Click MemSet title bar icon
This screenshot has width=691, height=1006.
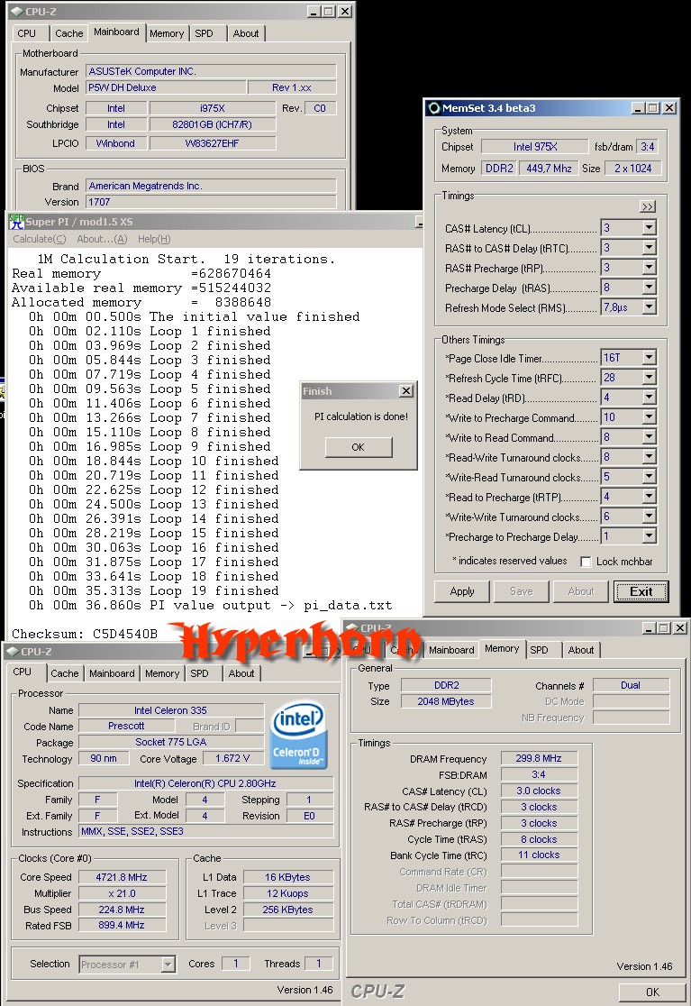434,108
